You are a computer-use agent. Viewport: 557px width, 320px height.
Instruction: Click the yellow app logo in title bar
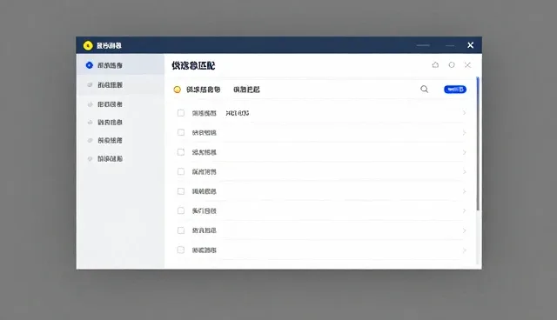[88, 45]
